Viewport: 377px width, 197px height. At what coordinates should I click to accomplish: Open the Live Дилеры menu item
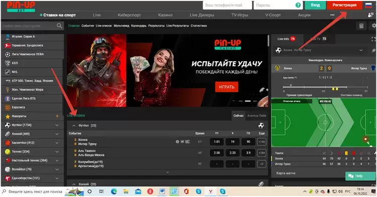point(202,15)
